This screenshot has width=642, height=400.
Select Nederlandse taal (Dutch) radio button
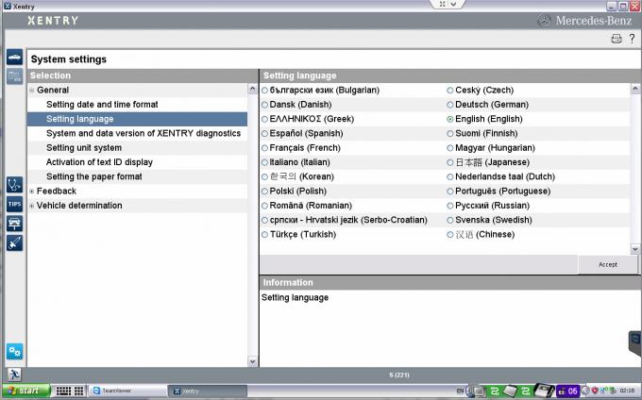click(450, 177)
